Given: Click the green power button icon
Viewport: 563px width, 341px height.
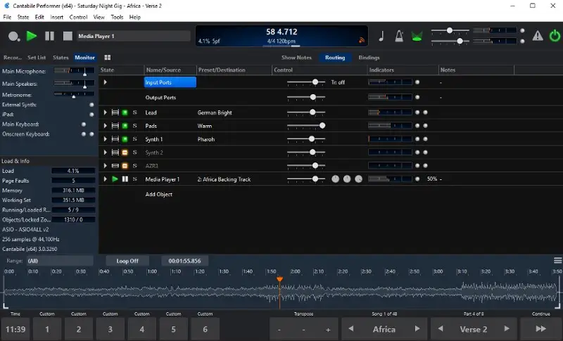Looking at the screenshot, I should (x=552, y=36).
